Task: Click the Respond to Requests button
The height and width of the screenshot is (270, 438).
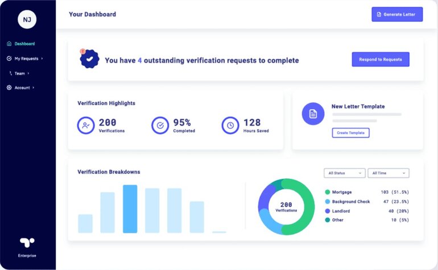Action: click(381, 59)
